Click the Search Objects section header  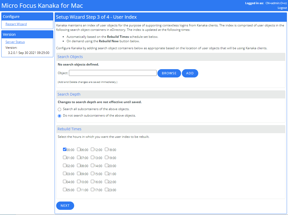(x=171, y=57)
